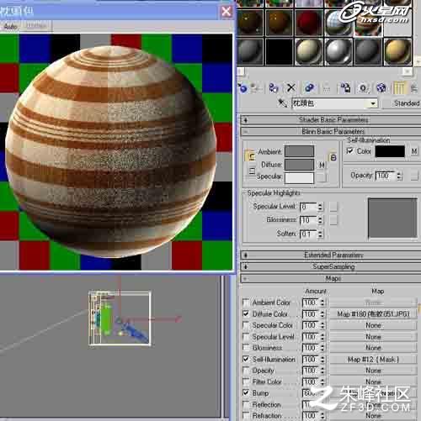Click the Auto button in preview window
Viewport: 421px width, 421px height.
coord(10,26)
